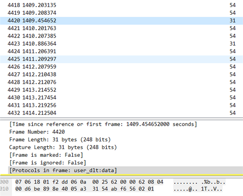Select packet row 4421 at 1410.201763
Screen dimensions: 243x196
(x=122, y=28)
